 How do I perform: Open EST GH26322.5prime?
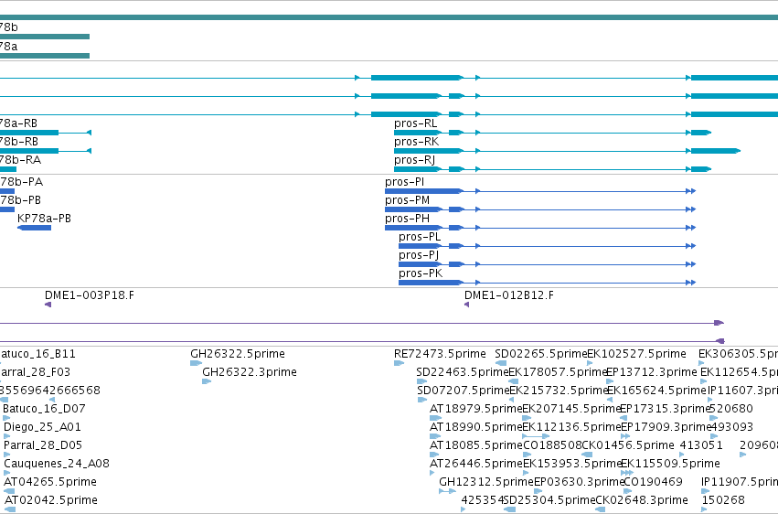point(238,354)
